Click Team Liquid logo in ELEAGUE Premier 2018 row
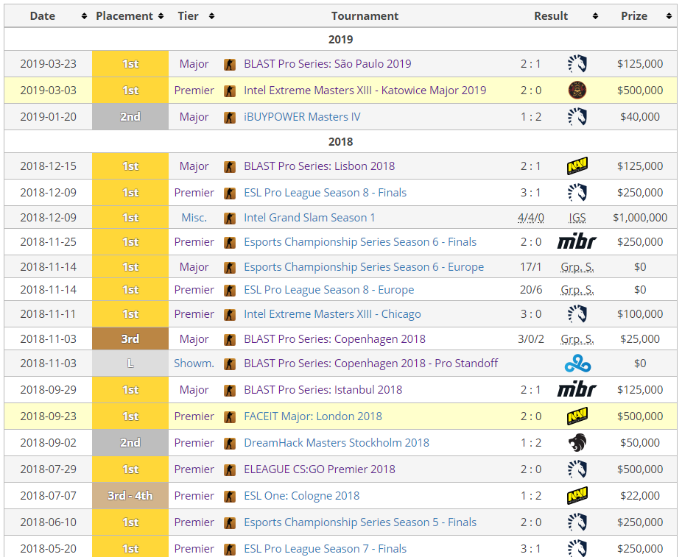Image resolution: width=682 pixels, height=557 pixels. 577,469
